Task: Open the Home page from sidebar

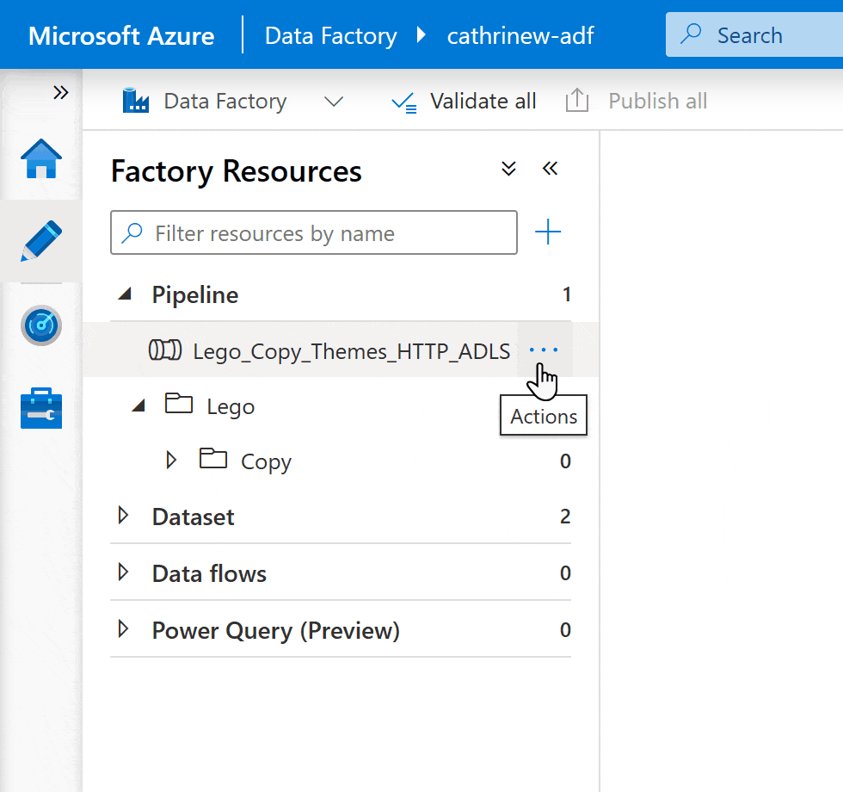Action: tap(41, 159)
